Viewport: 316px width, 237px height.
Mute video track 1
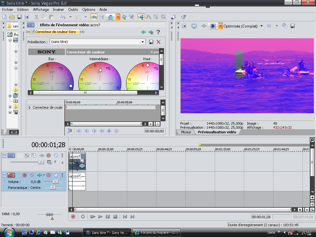(x=56, y=156)
